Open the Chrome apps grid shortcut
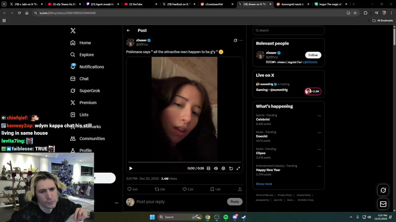 pos(4,21)
